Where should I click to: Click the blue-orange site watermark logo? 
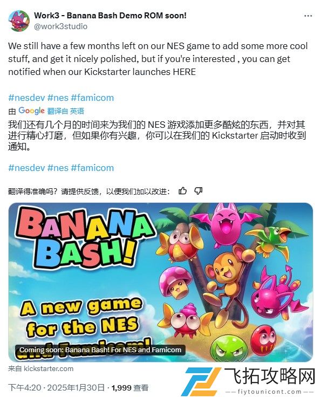point(202,382)
